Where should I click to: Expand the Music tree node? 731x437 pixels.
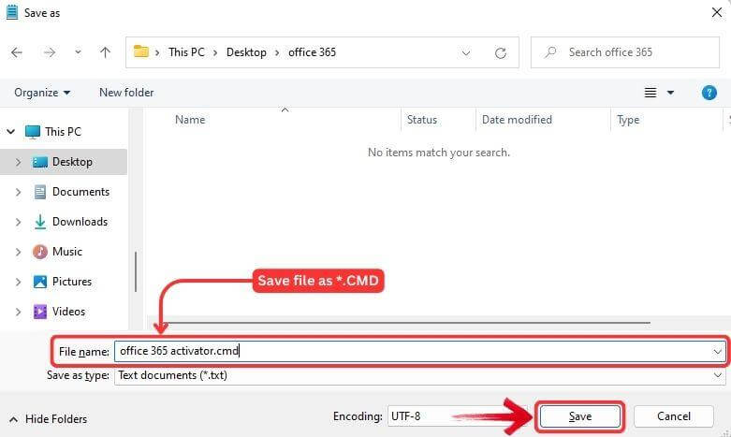18,252
